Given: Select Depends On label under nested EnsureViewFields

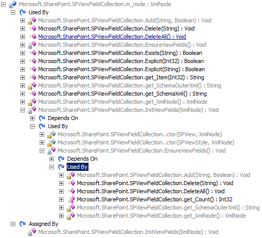Looking at the screenshot, I should (x=82, y=159).
